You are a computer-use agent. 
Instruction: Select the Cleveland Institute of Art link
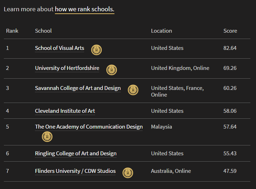coord(65,111)
